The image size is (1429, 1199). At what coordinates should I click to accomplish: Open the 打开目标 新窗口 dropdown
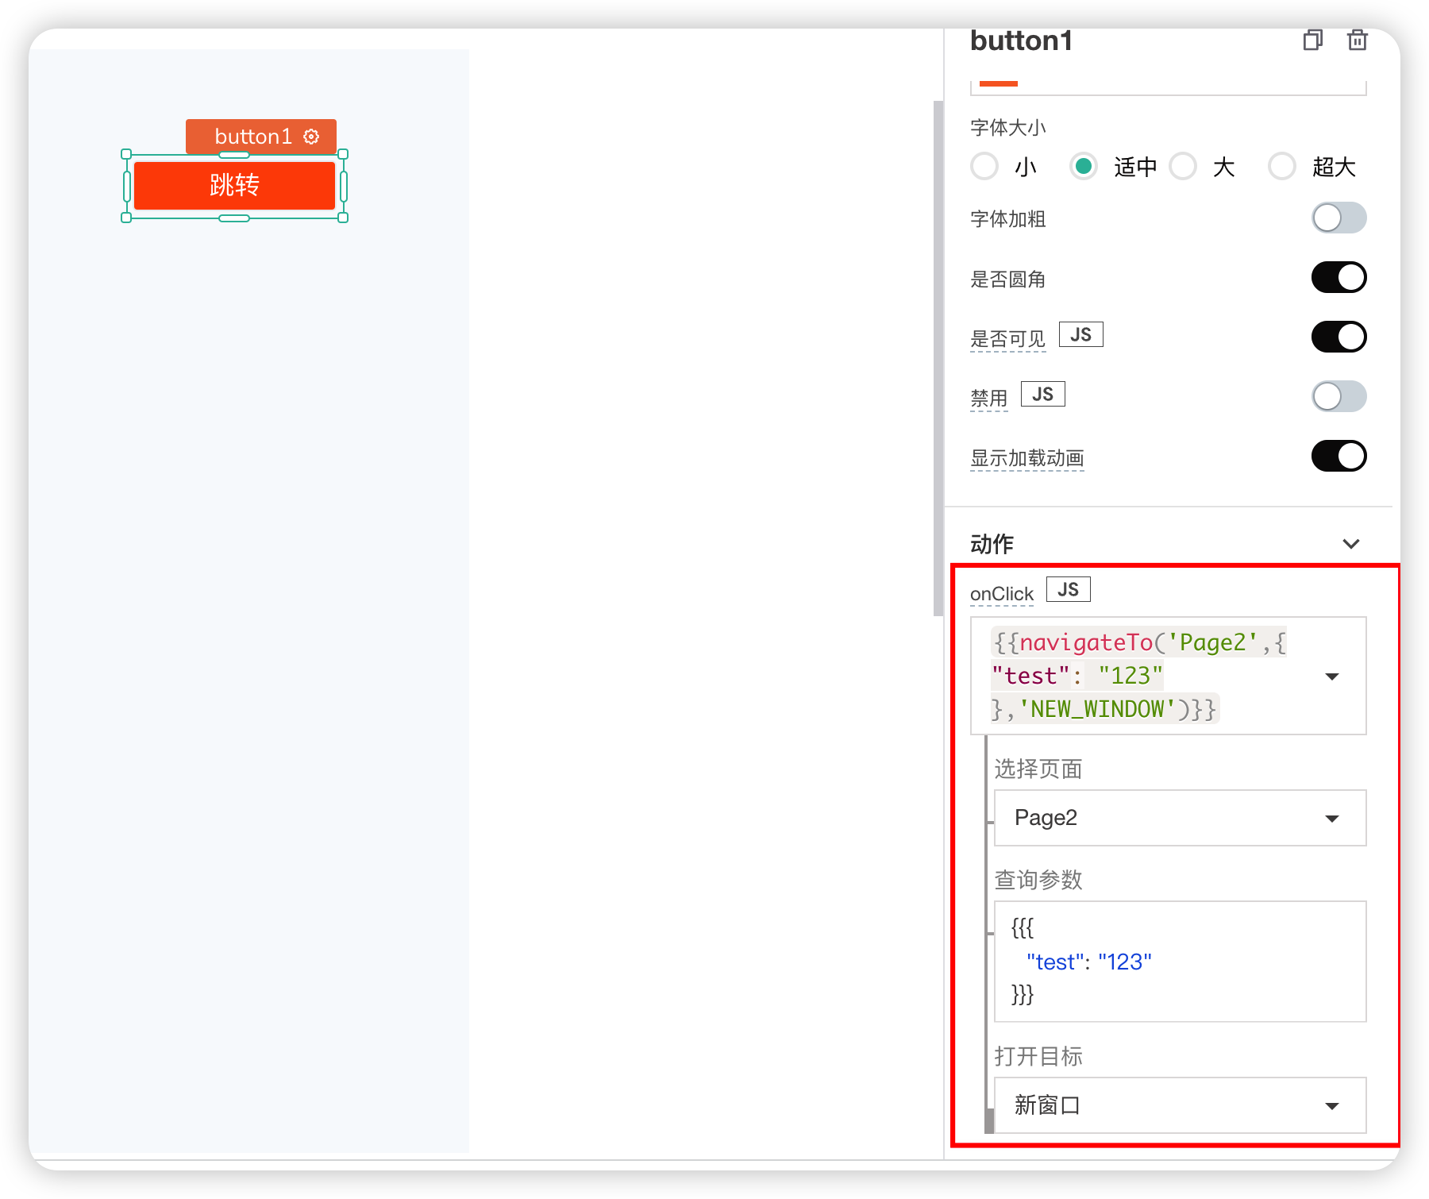pyautogui.click(x=1180, y=1105)
